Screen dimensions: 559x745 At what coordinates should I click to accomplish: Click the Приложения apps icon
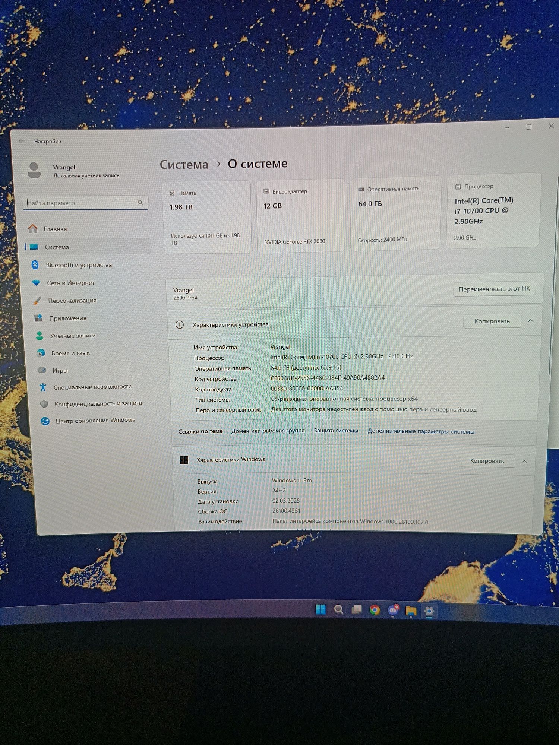click(38, 318)
